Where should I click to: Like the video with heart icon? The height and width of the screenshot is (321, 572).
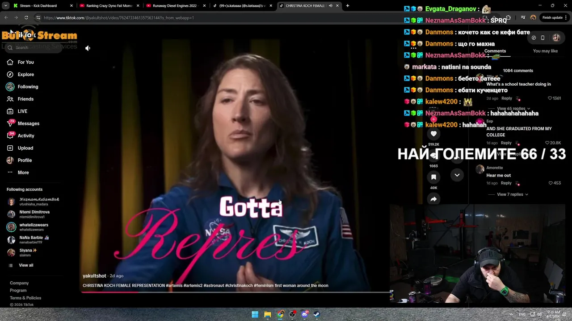pos(433,134)
